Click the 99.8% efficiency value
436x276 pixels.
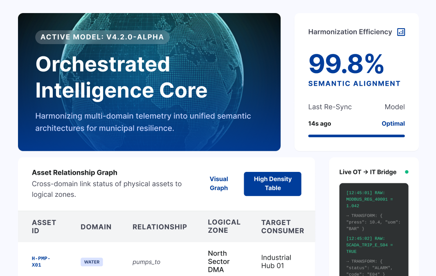(x=346, y=64)
